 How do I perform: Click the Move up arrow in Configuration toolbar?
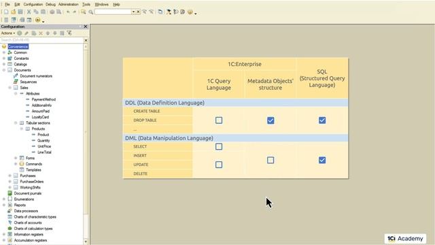pyautogui.click(x=48, y=33)
